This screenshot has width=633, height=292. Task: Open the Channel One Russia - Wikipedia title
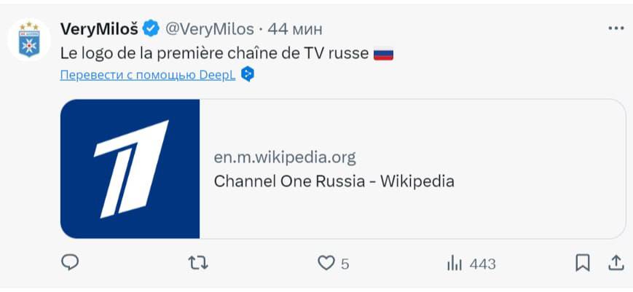334,181
